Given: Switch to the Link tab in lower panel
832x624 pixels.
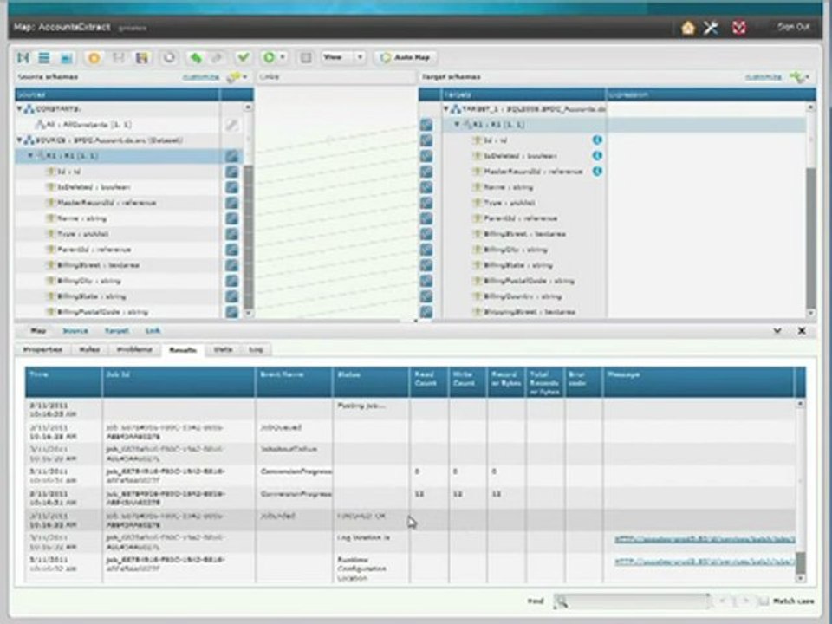Looking at the screenshot, I should [153, 330].
